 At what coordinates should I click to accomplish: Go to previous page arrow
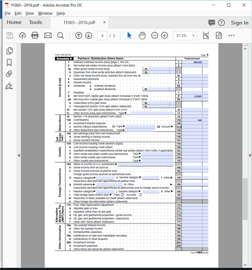pos(79,35)
